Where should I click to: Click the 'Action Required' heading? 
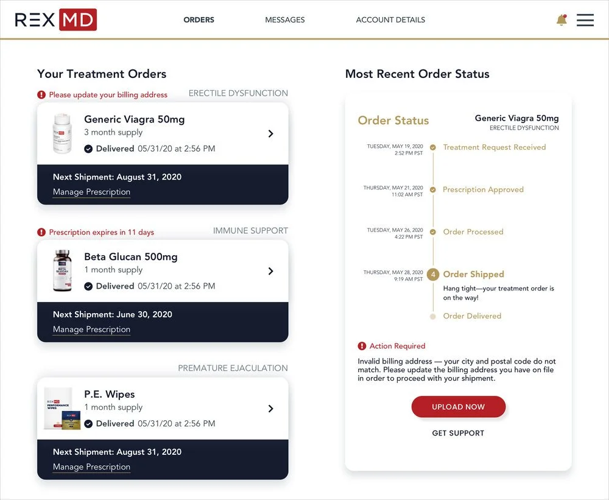(397, 346)
